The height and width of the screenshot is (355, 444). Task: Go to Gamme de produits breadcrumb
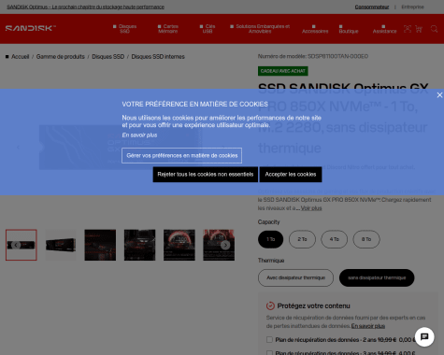pyautogui.click(x=61, y=57)
